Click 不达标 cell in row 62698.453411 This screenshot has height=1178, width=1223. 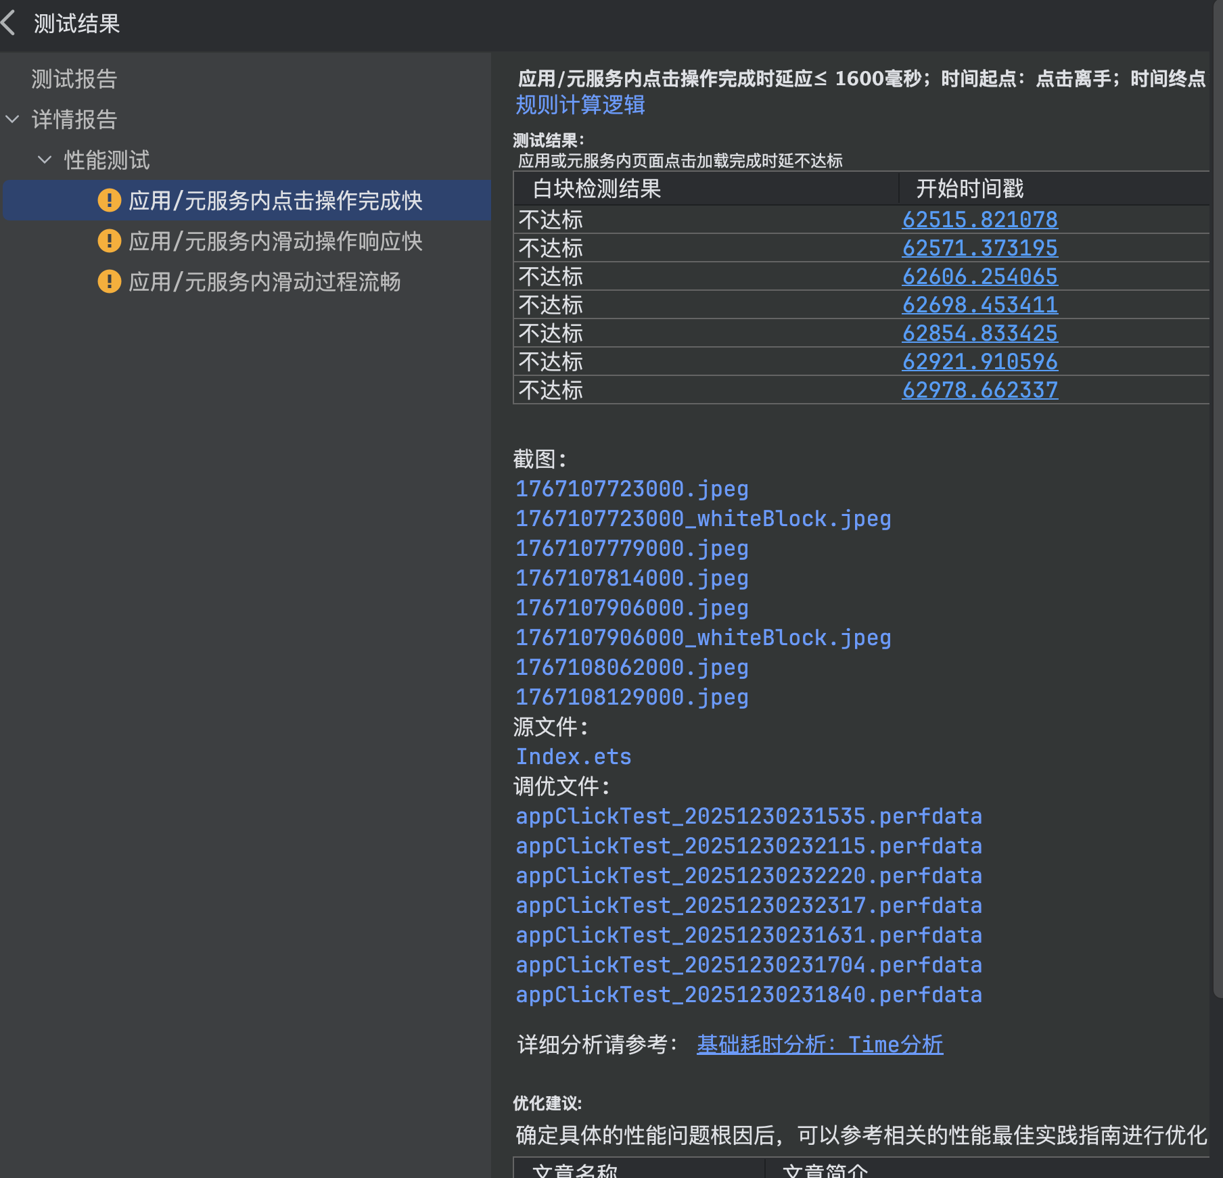[706, 305]
